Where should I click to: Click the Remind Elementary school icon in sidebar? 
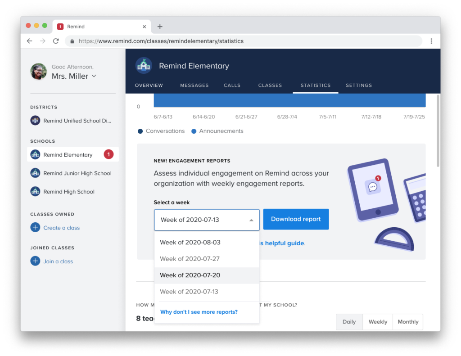36,154
